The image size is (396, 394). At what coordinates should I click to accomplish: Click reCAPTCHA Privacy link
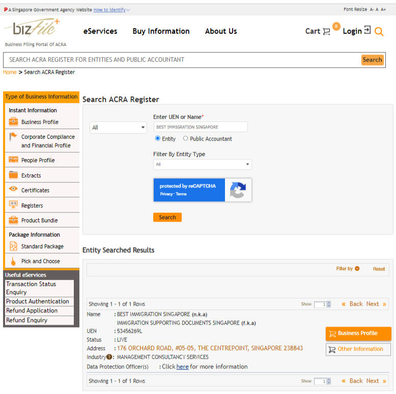(x=166, y=194)
